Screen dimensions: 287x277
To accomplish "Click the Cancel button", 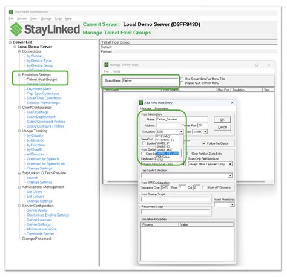I will point(222,128).
